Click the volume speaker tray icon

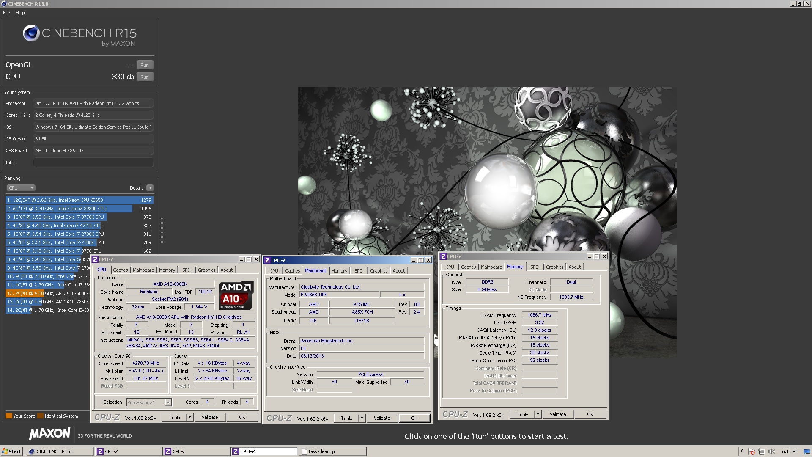tap(772, 451)
